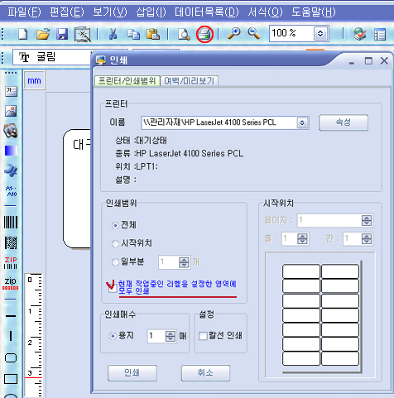
Task: Enable the 칼선 인쇄 checkbox
Action: [203, 336]
